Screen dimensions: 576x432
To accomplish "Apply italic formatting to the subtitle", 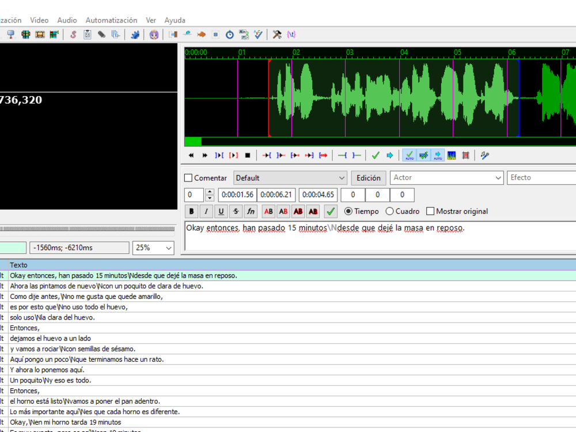I will coord(206,211).
